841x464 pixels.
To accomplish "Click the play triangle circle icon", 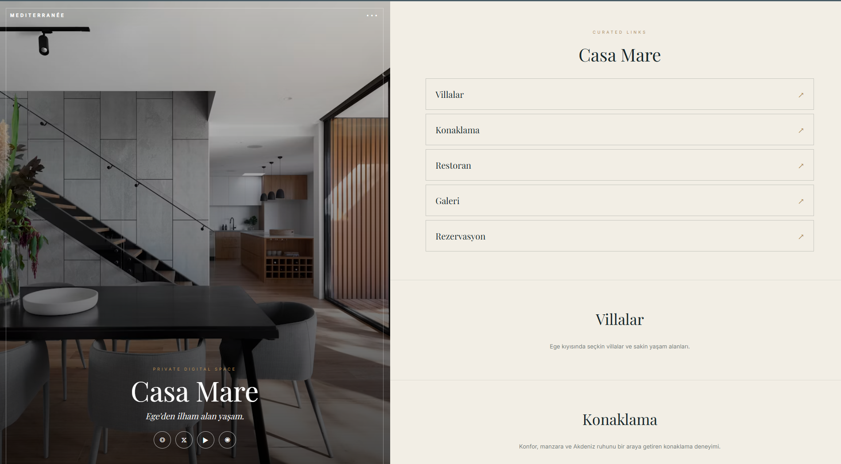I will tap(205, 440).
